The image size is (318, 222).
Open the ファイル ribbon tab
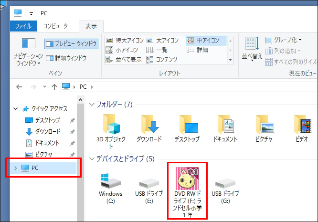pos(23,26)
